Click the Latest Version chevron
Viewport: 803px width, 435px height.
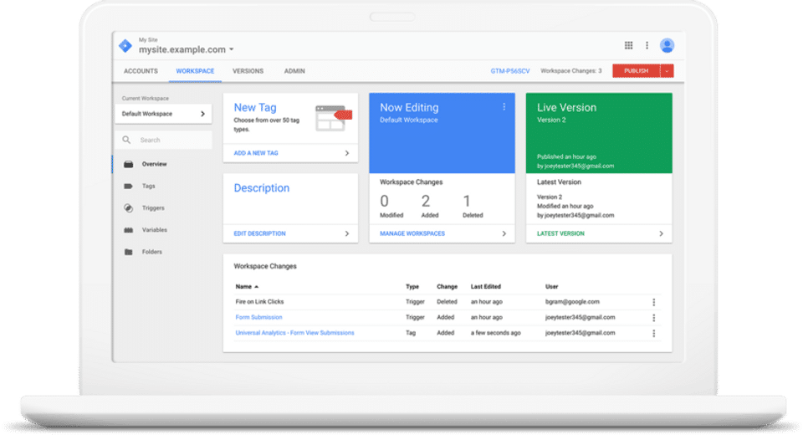pyautogui.click(x=661, y=233)
